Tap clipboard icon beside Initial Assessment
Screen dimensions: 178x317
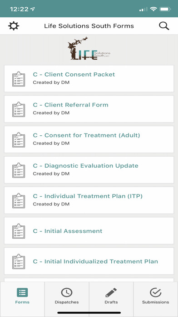pyautogui.click(x=19, y=231)
